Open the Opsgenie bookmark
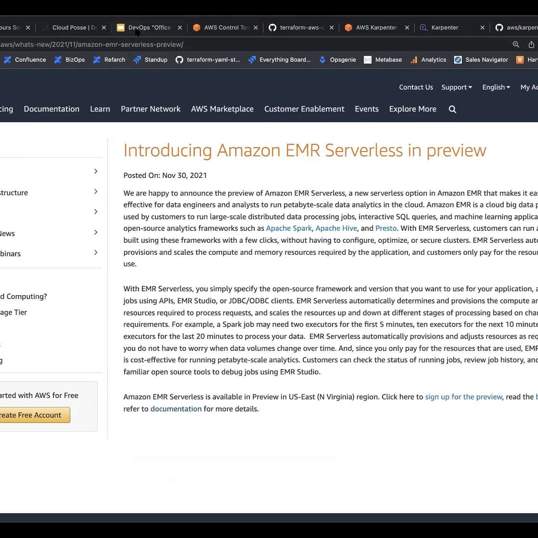Screen dimensions: 538x538 coord(338,60)
